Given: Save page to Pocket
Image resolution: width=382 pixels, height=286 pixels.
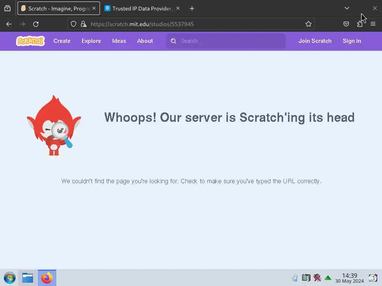Looking at the screenshot, I should pos(346,24).
